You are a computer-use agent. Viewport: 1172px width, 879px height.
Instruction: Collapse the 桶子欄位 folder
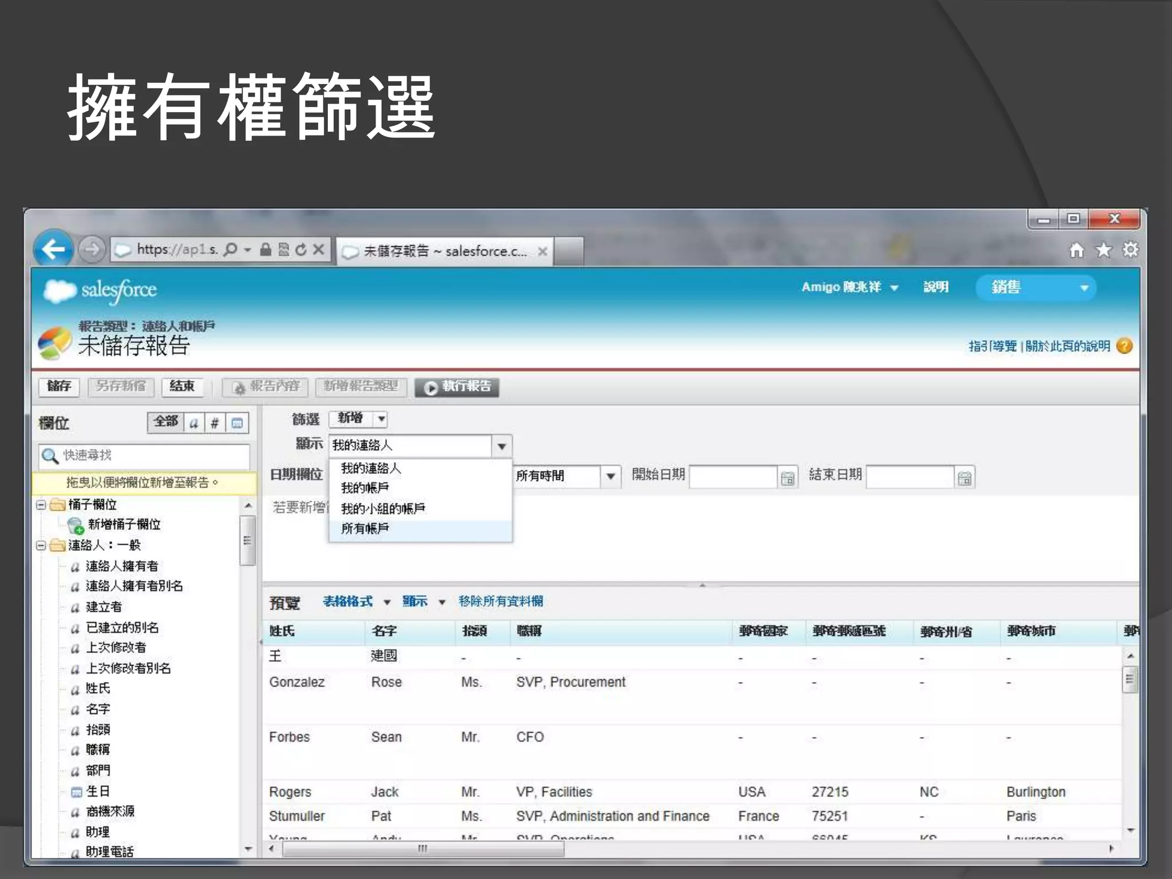[x=41, y=505]
